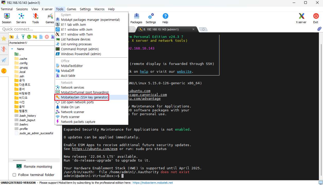Launch Windows Powershell (admin)
Image resolution: width=323 pixels, height=185 pixels.
click(91, 54)
